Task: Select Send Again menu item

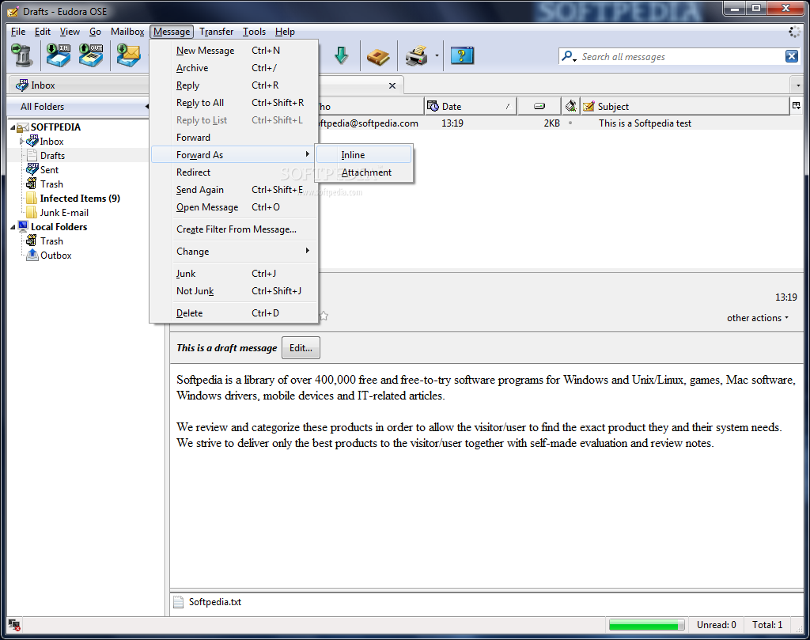Action: [x=233, y=190]
